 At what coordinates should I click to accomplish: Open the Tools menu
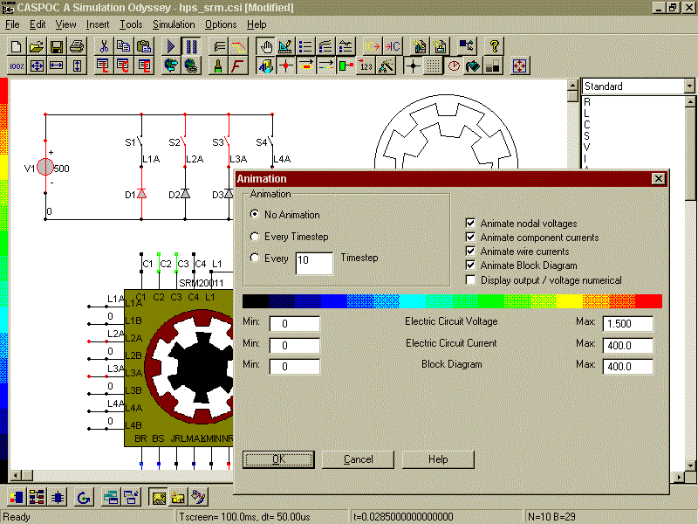131,24
